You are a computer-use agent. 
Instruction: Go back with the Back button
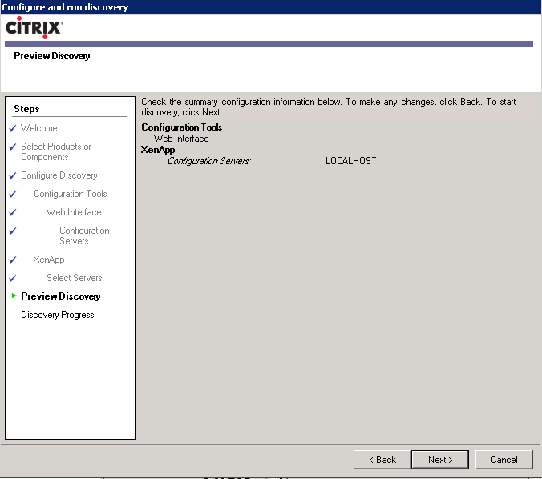click(382, 459)
